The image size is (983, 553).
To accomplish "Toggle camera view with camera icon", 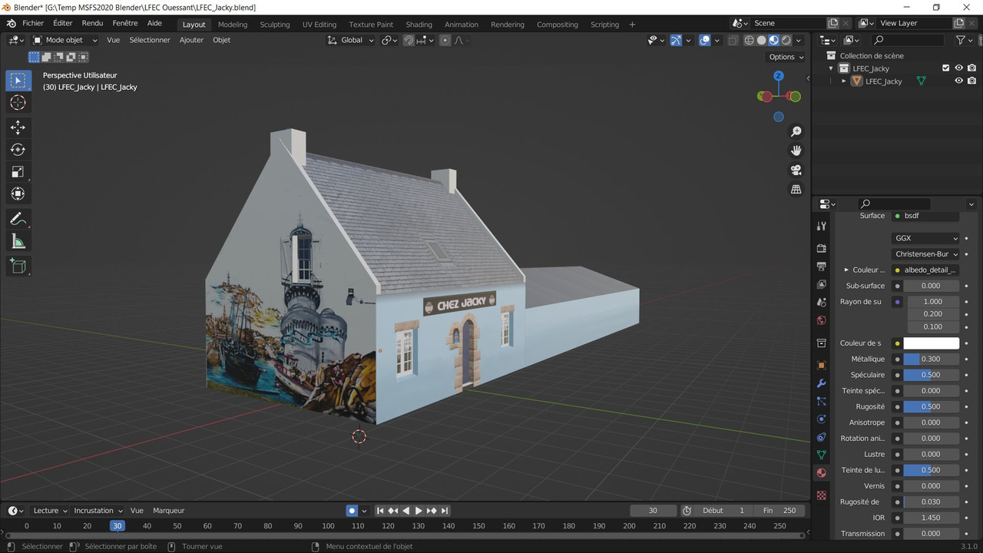I will coord(796,170).
